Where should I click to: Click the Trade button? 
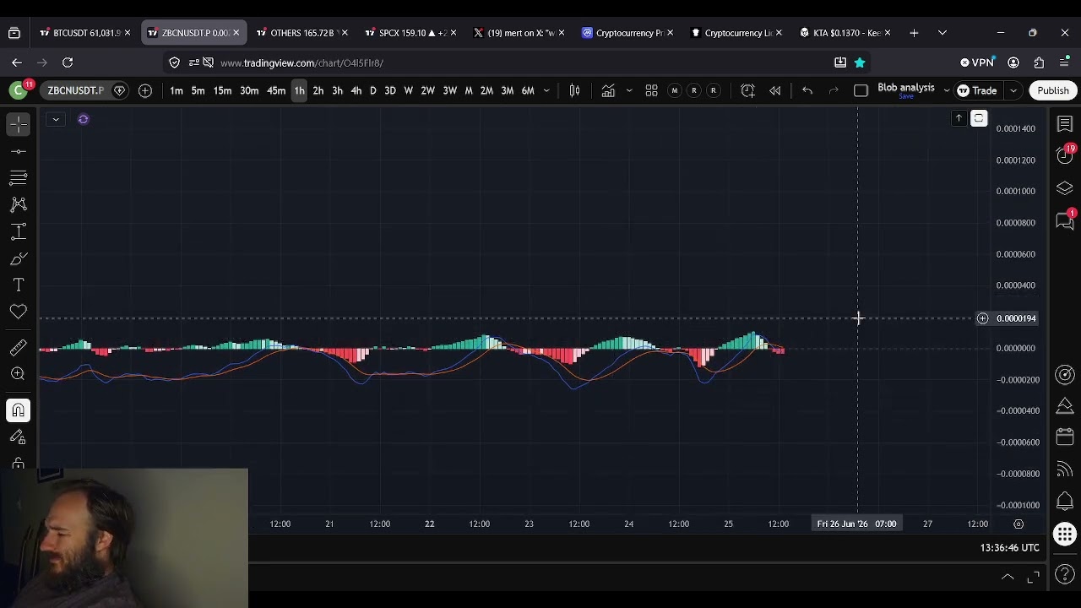[977, 90]
